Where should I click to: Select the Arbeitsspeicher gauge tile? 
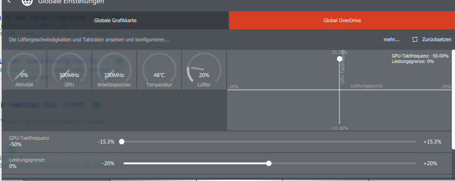[114, 70]
